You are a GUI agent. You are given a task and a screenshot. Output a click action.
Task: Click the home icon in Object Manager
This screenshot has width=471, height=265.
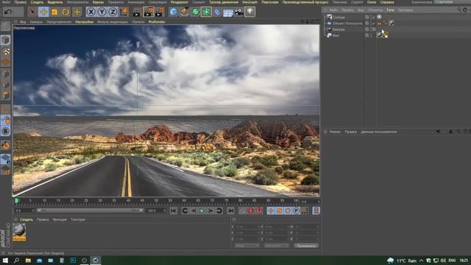click(x=465, y=10)
